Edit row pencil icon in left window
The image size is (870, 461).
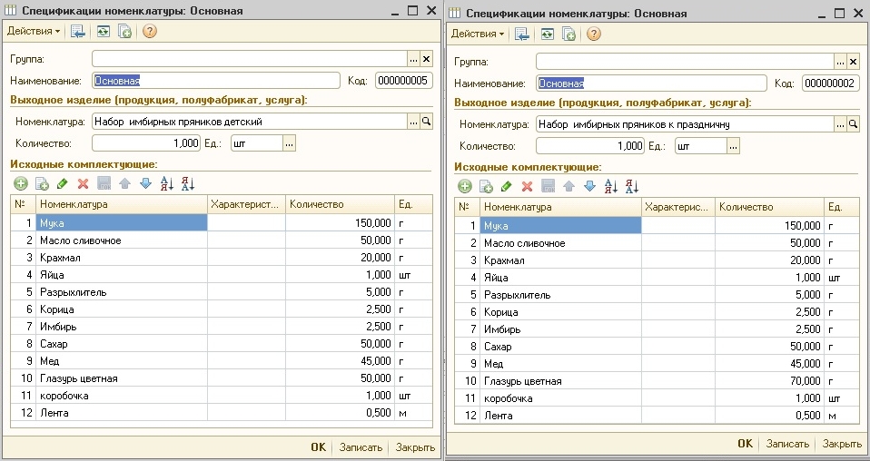(62, 183)
